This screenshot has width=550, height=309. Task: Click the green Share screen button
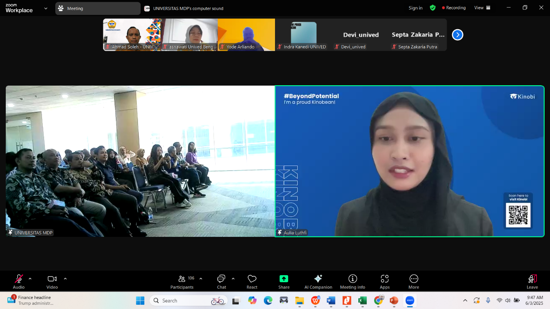(x=284, y=282)
